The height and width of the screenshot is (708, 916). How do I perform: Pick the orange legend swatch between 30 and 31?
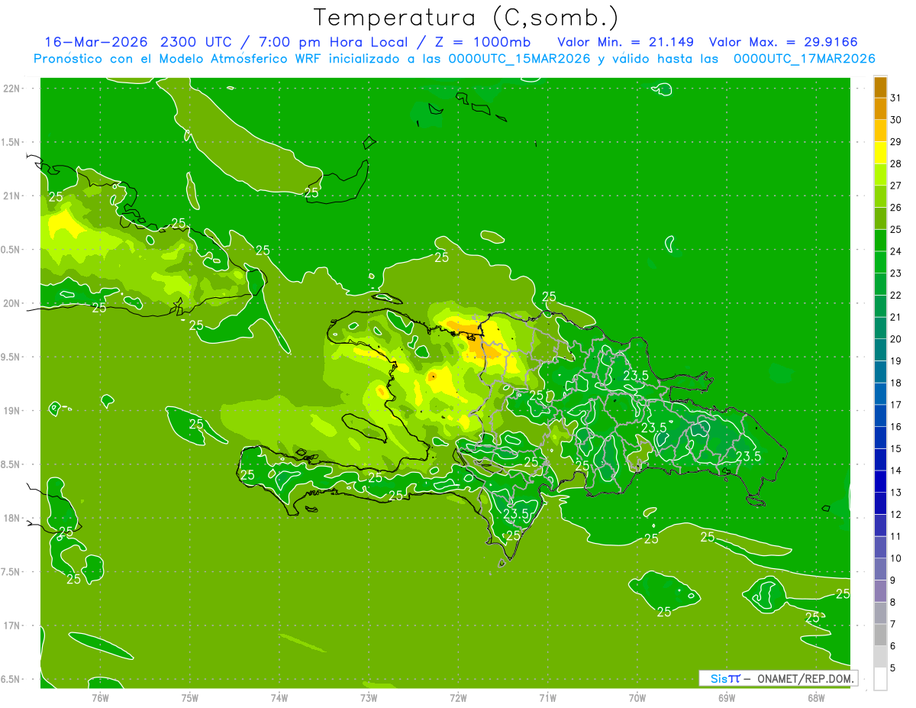880,108
